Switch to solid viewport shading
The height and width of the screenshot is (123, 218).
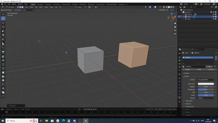coord(169,7)
